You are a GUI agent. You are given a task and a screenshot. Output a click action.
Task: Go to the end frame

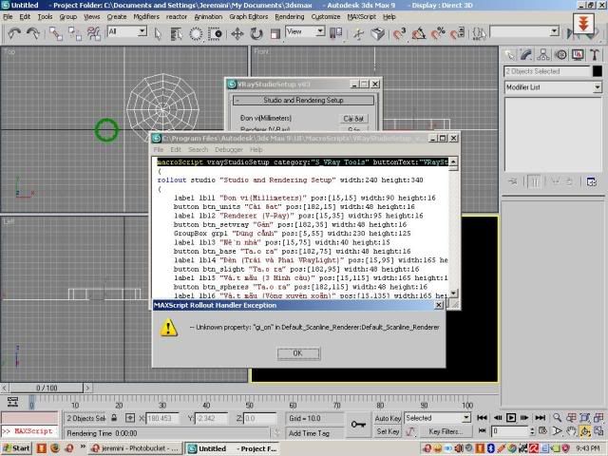pyautogui.click(x=540, y=418)
